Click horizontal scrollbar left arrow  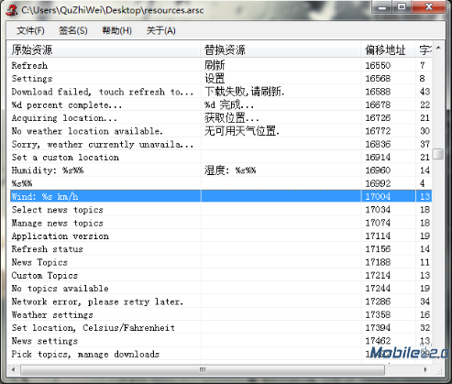(13, 369)
